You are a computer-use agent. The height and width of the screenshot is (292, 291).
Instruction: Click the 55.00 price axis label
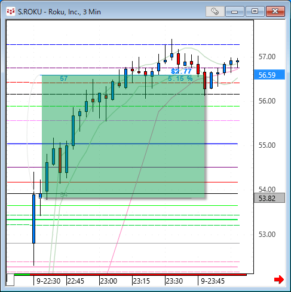267,145
